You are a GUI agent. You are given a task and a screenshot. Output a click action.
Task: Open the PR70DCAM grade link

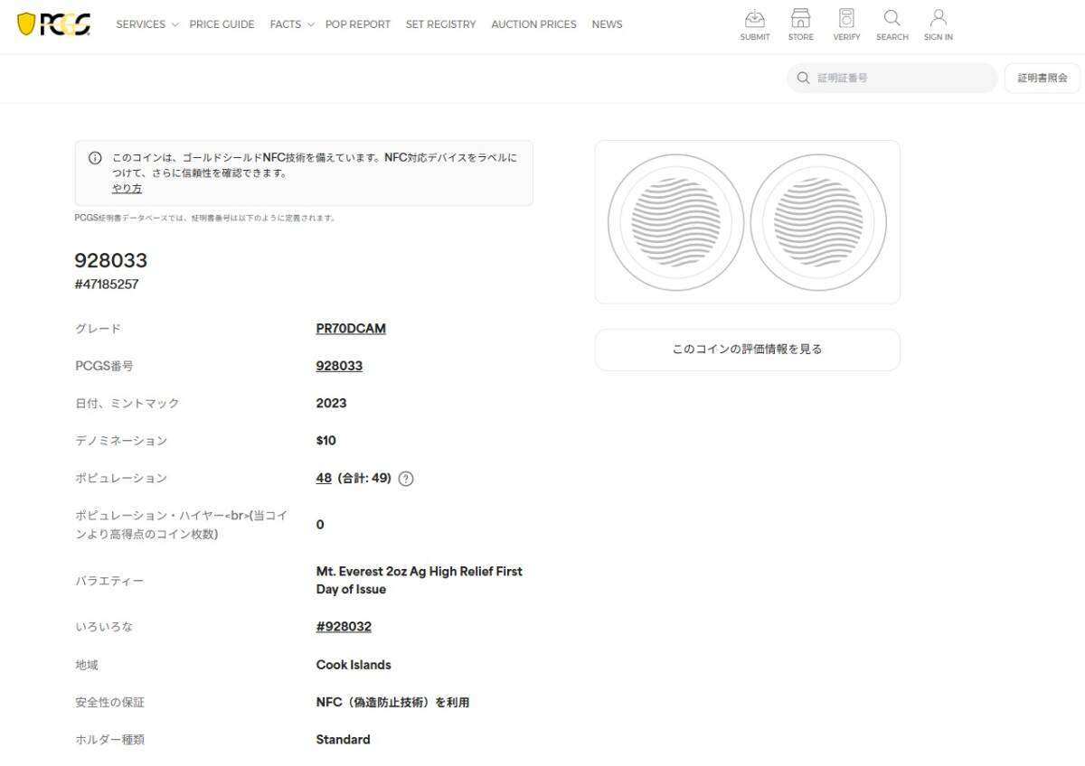tap(351, 329)
